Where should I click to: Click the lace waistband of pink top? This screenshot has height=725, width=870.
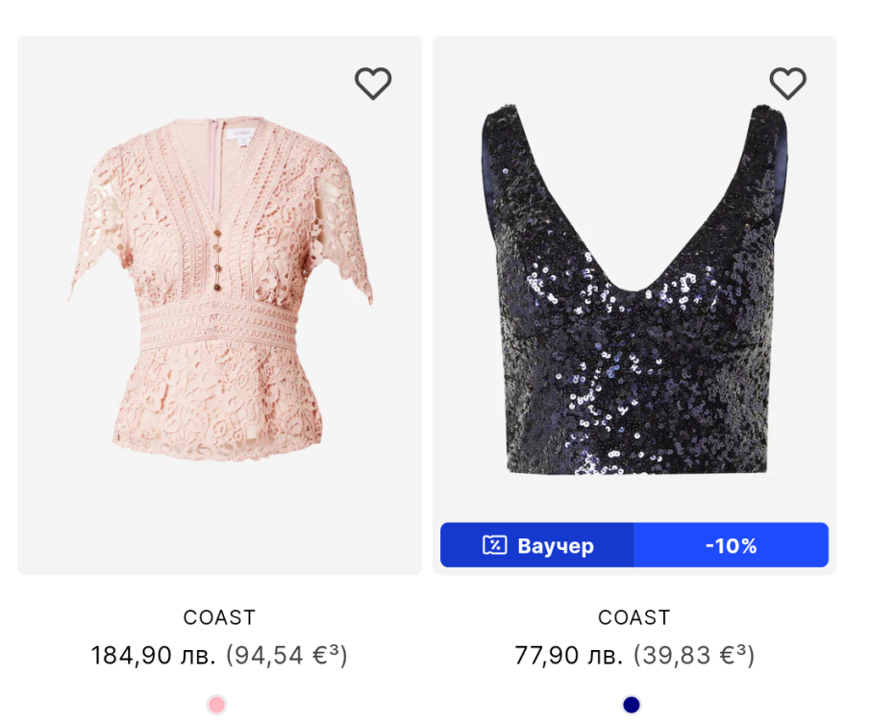click(219, 329)
